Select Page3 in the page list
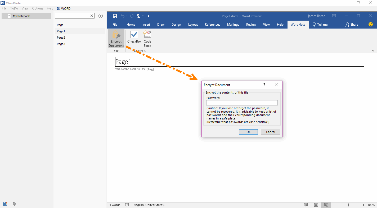 tap(80, 44)
